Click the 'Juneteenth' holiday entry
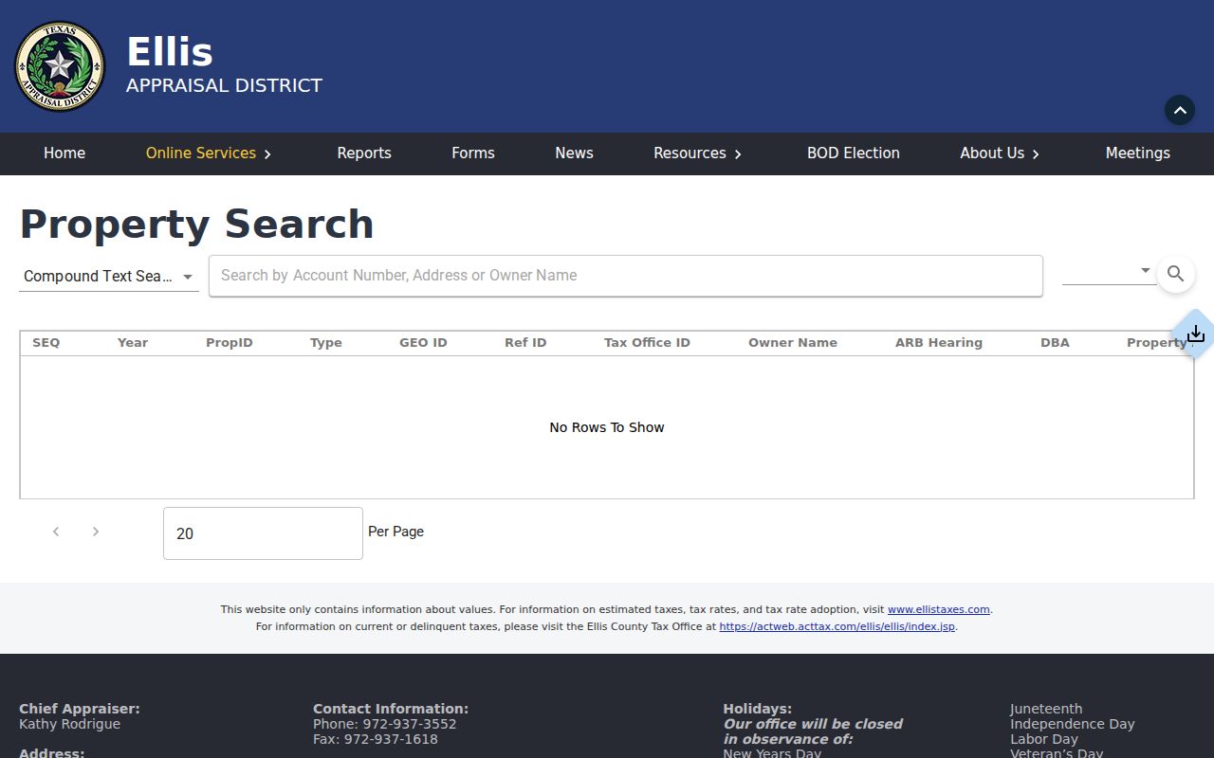This screenshot has height=758, width=1214. coord(1046,709)
